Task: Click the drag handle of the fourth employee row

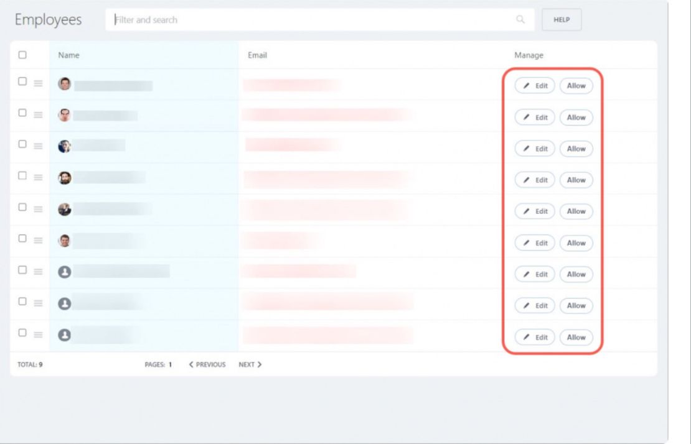Action: click(39, 177)
